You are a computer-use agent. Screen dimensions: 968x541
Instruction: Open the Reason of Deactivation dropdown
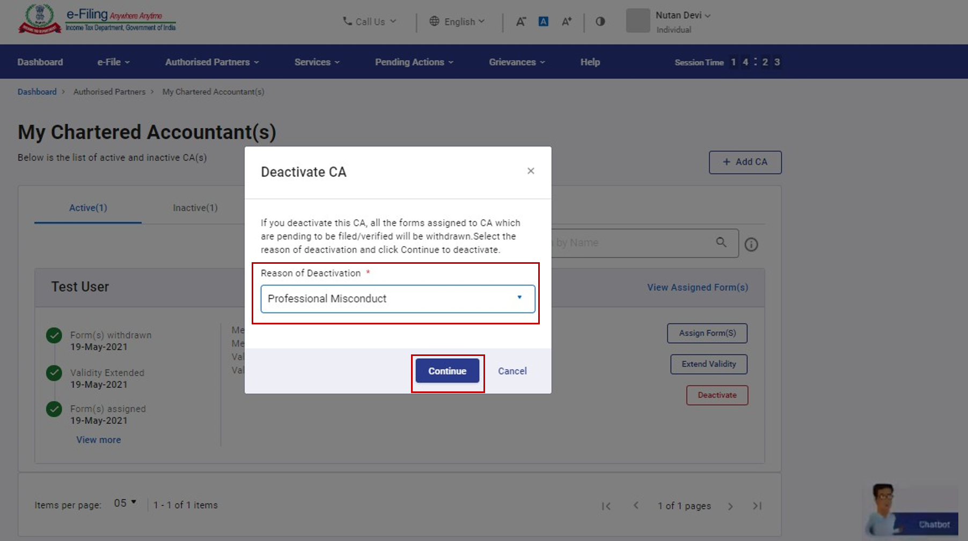click(x=398, y=299)
